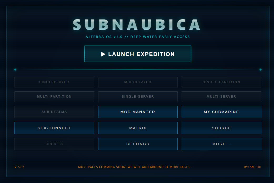Open the Mod Manager
274x183 pixels.
point(138,112)
